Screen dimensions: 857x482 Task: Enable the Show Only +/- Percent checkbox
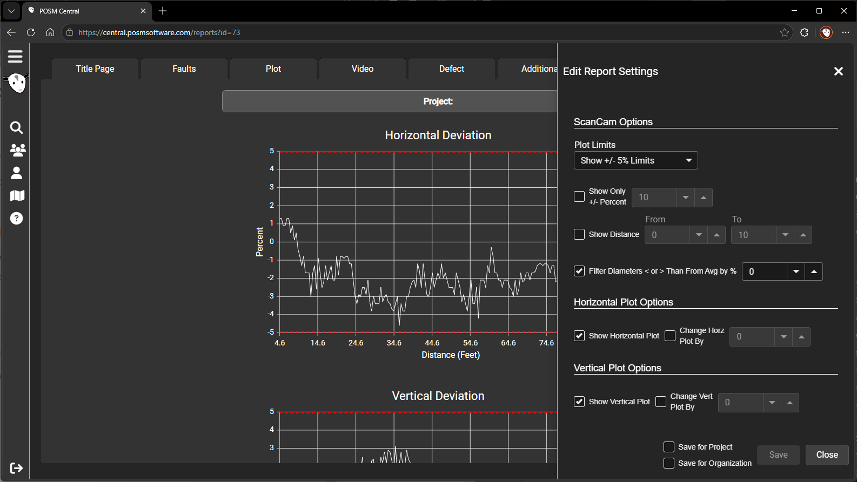[x=579, y=196]
